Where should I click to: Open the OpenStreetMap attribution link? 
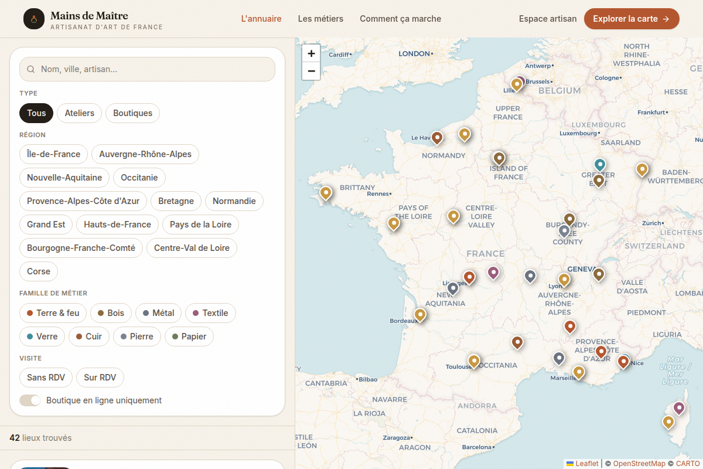point(639,463)
